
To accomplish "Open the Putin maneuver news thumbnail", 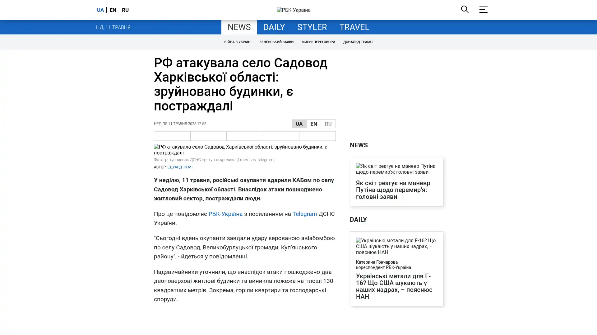I will pyautogui.click(x=396, y=169).
